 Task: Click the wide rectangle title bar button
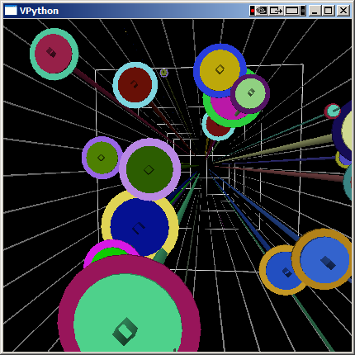coord(291,11)
